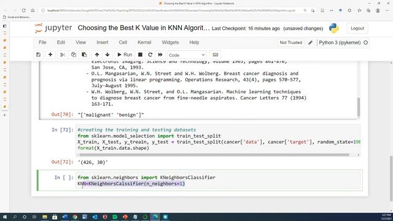Click the Python logo icon
Screen dimensions: 393x221
pyautogui.click(x=334, y=28)
